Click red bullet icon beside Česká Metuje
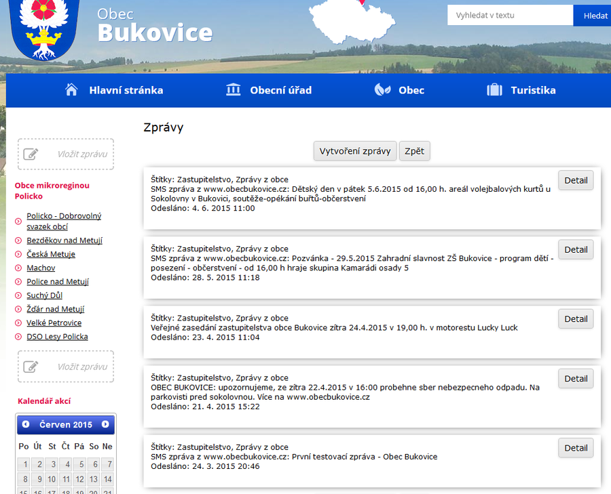 (x=18, y=254)
